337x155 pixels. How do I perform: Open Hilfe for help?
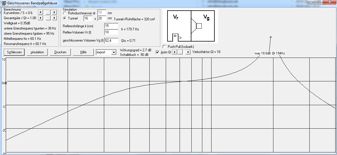click(83, 52)
